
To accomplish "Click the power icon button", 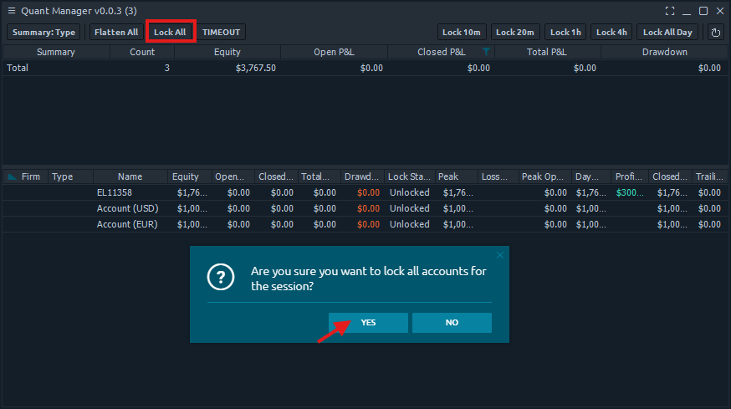I will (x=716, y=33).
